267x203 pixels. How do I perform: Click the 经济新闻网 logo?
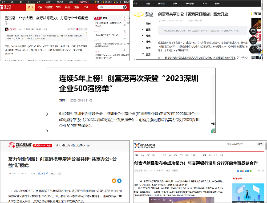pyautogui.click(x=145, y=146)
